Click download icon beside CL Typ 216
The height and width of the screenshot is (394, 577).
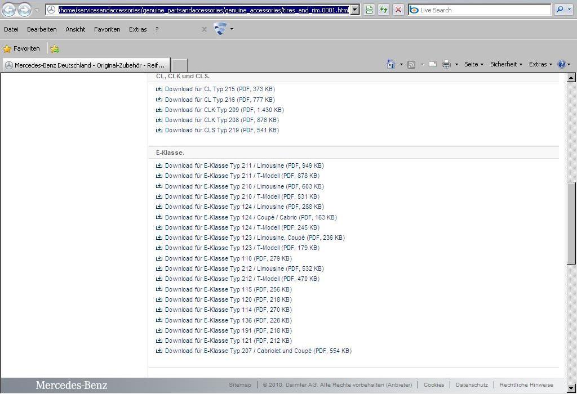click(x=159, y=99)
